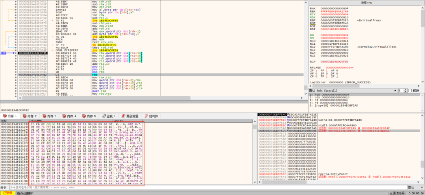Open the 监视 1 watch tab

tap(109, 116)
